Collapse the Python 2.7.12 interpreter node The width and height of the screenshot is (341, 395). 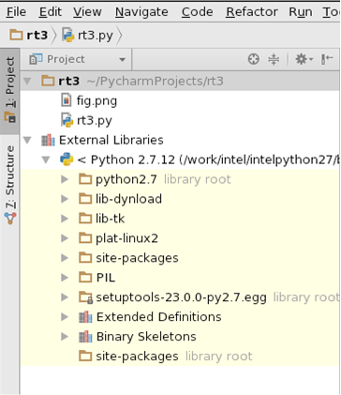46,160
